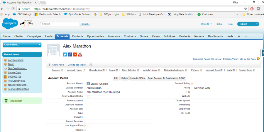Click the YouTube icon on the account header

(80, 54)
